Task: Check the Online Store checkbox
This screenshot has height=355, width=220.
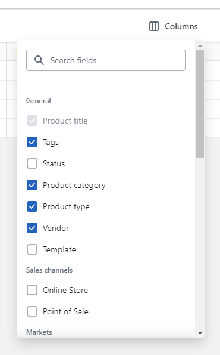Action: (x=32, y=290)
